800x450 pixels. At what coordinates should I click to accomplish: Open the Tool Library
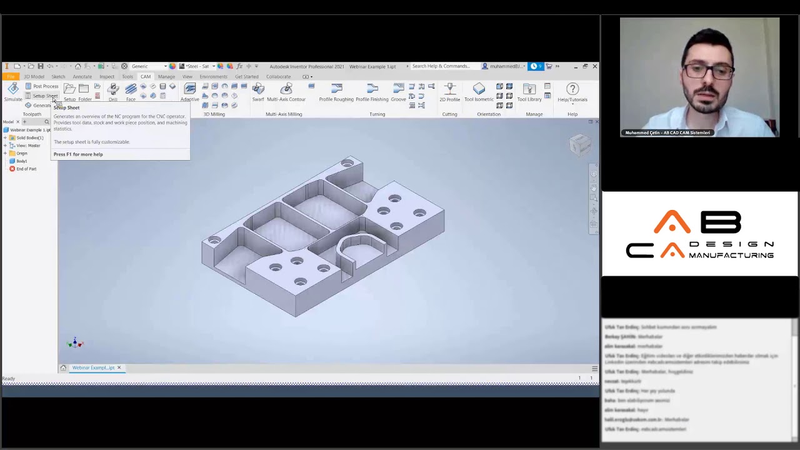point(529,92)
